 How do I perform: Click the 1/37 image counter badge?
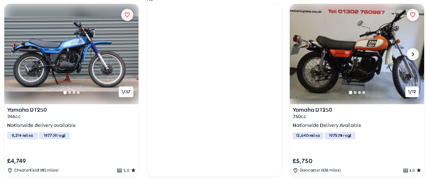point(126,92)
